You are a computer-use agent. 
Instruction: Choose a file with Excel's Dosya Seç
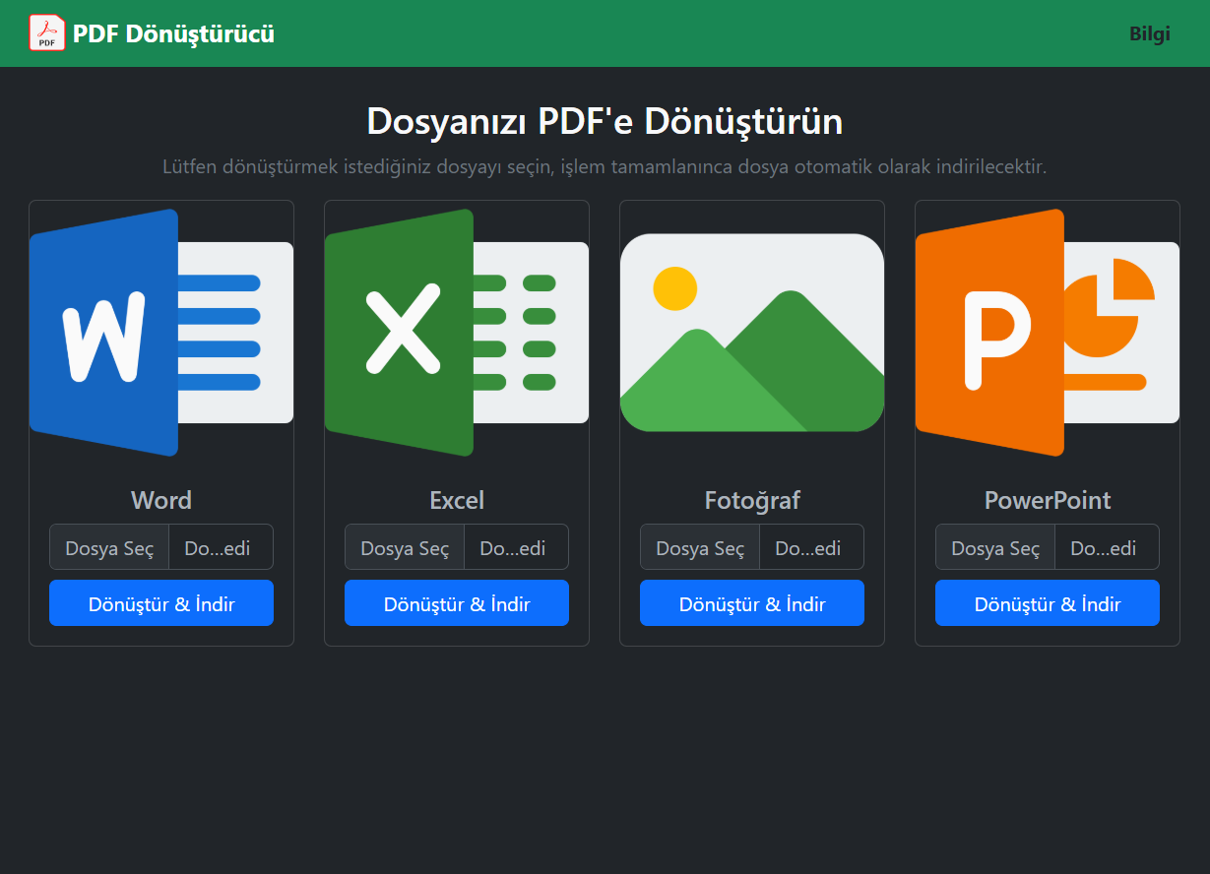point(405,547)
